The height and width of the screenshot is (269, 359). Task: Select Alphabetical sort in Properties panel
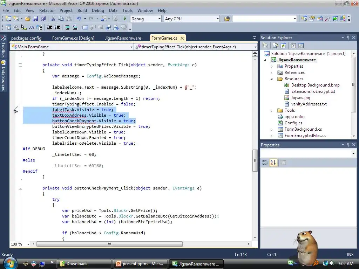tap(273, 163)
